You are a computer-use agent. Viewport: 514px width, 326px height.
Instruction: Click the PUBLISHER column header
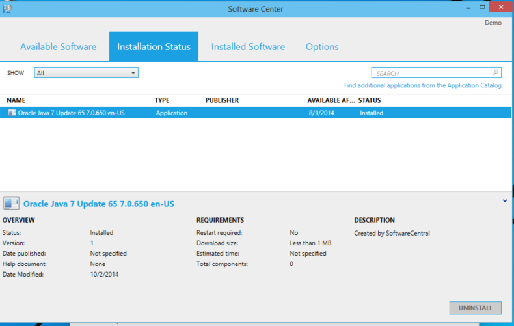[x=222, y=100]
